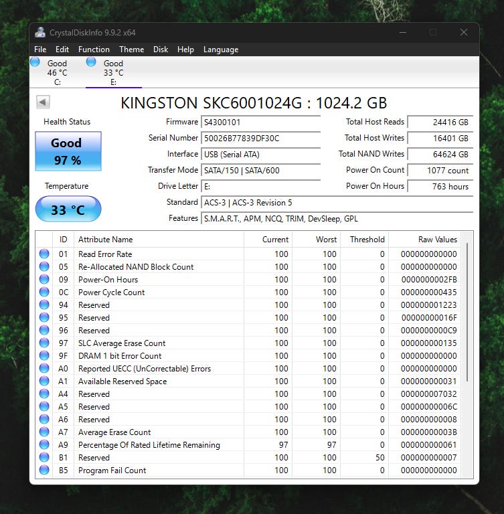This screenshot has height=514, width=504.
Task: Click status orb of Percentage Of Rated Lifetime Remaining
Action: coord(44,444)
